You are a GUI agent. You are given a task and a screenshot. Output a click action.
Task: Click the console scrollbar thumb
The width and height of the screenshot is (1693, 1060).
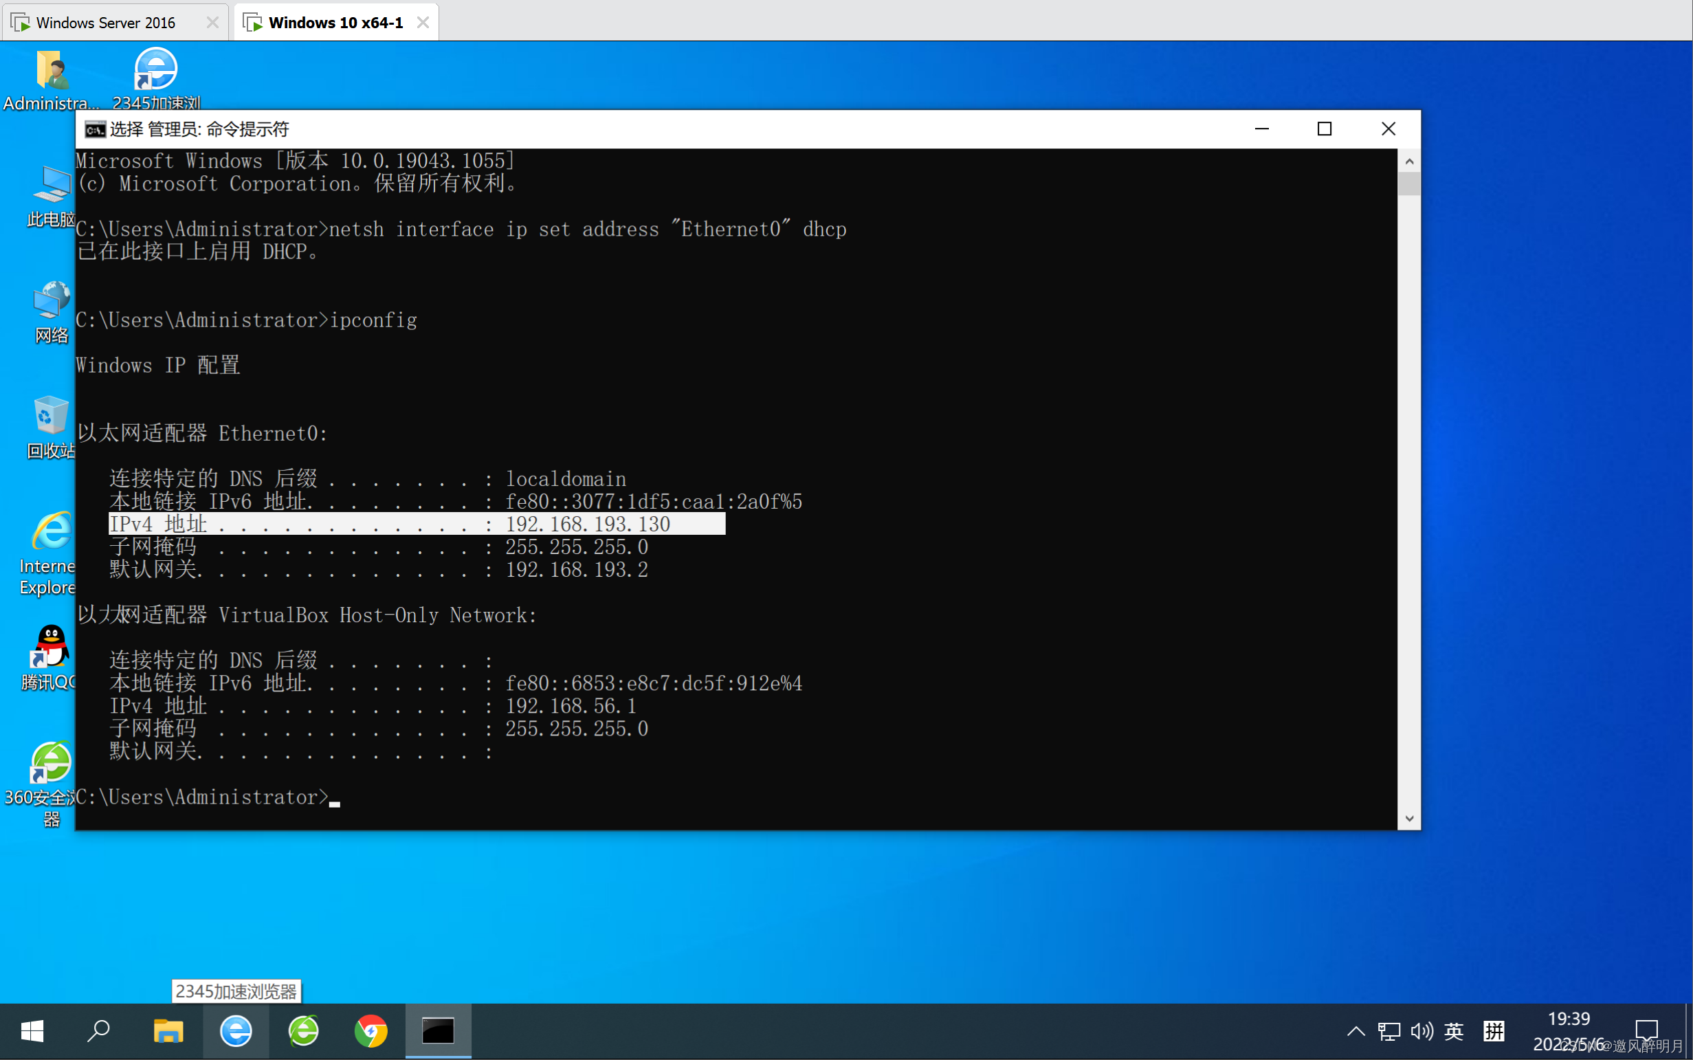pos(1409,184)
